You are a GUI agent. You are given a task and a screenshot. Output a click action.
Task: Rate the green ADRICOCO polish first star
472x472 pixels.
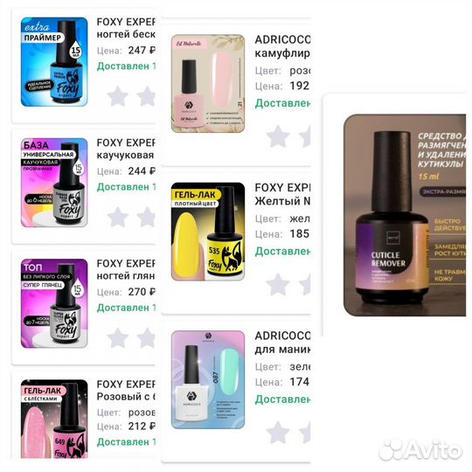coord(278,433)
